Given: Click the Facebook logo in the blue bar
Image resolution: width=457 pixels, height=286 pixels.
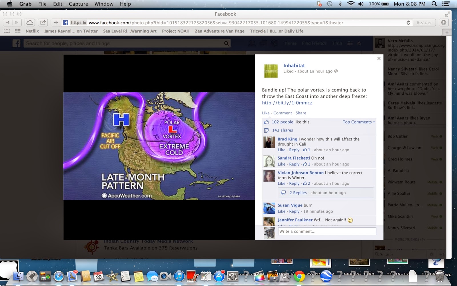Looking at the screenshot, I should tap(17, 43).
